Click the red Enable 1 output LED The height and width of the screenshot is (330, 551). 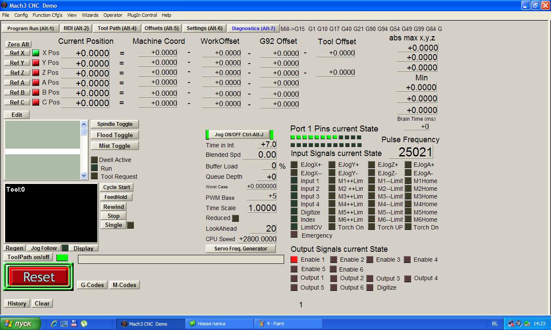pos(294,260)
